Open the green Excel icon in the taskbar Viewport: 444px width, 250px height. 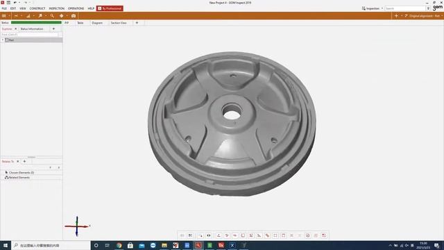click(210, 245)
